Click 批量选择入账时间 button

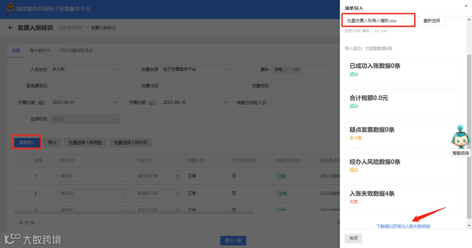[130, 142]
